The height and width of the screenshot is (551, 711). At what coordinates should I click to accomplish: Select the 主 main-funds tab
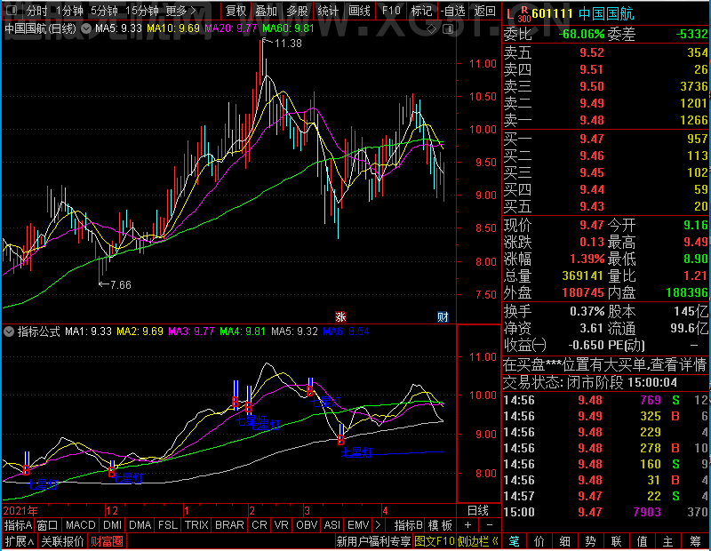[x=668, y=541]
